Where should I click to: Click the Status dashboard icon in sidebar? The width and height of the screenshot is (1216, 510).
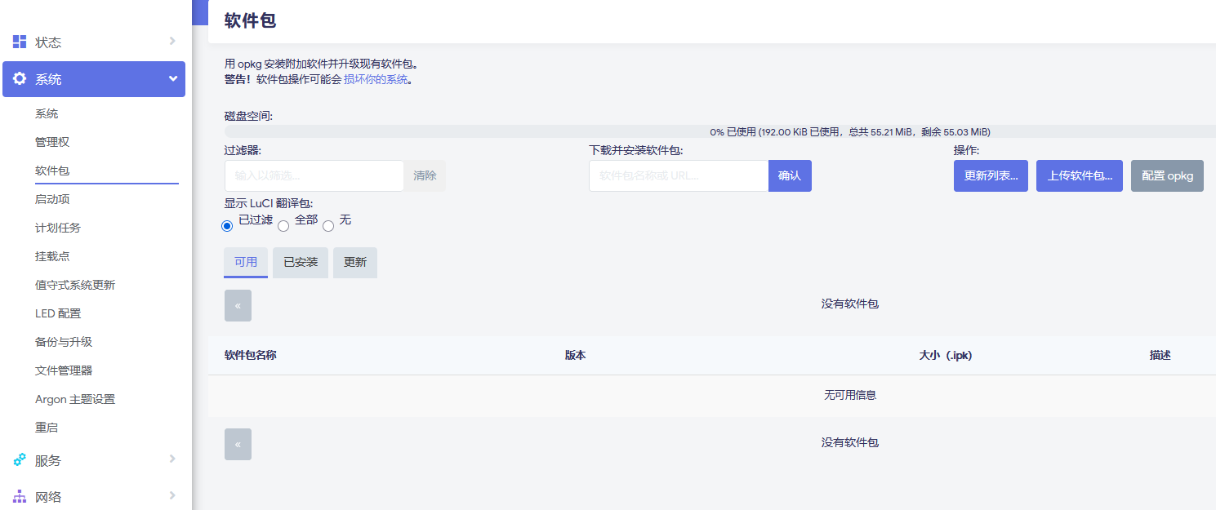tap(20, 42)
